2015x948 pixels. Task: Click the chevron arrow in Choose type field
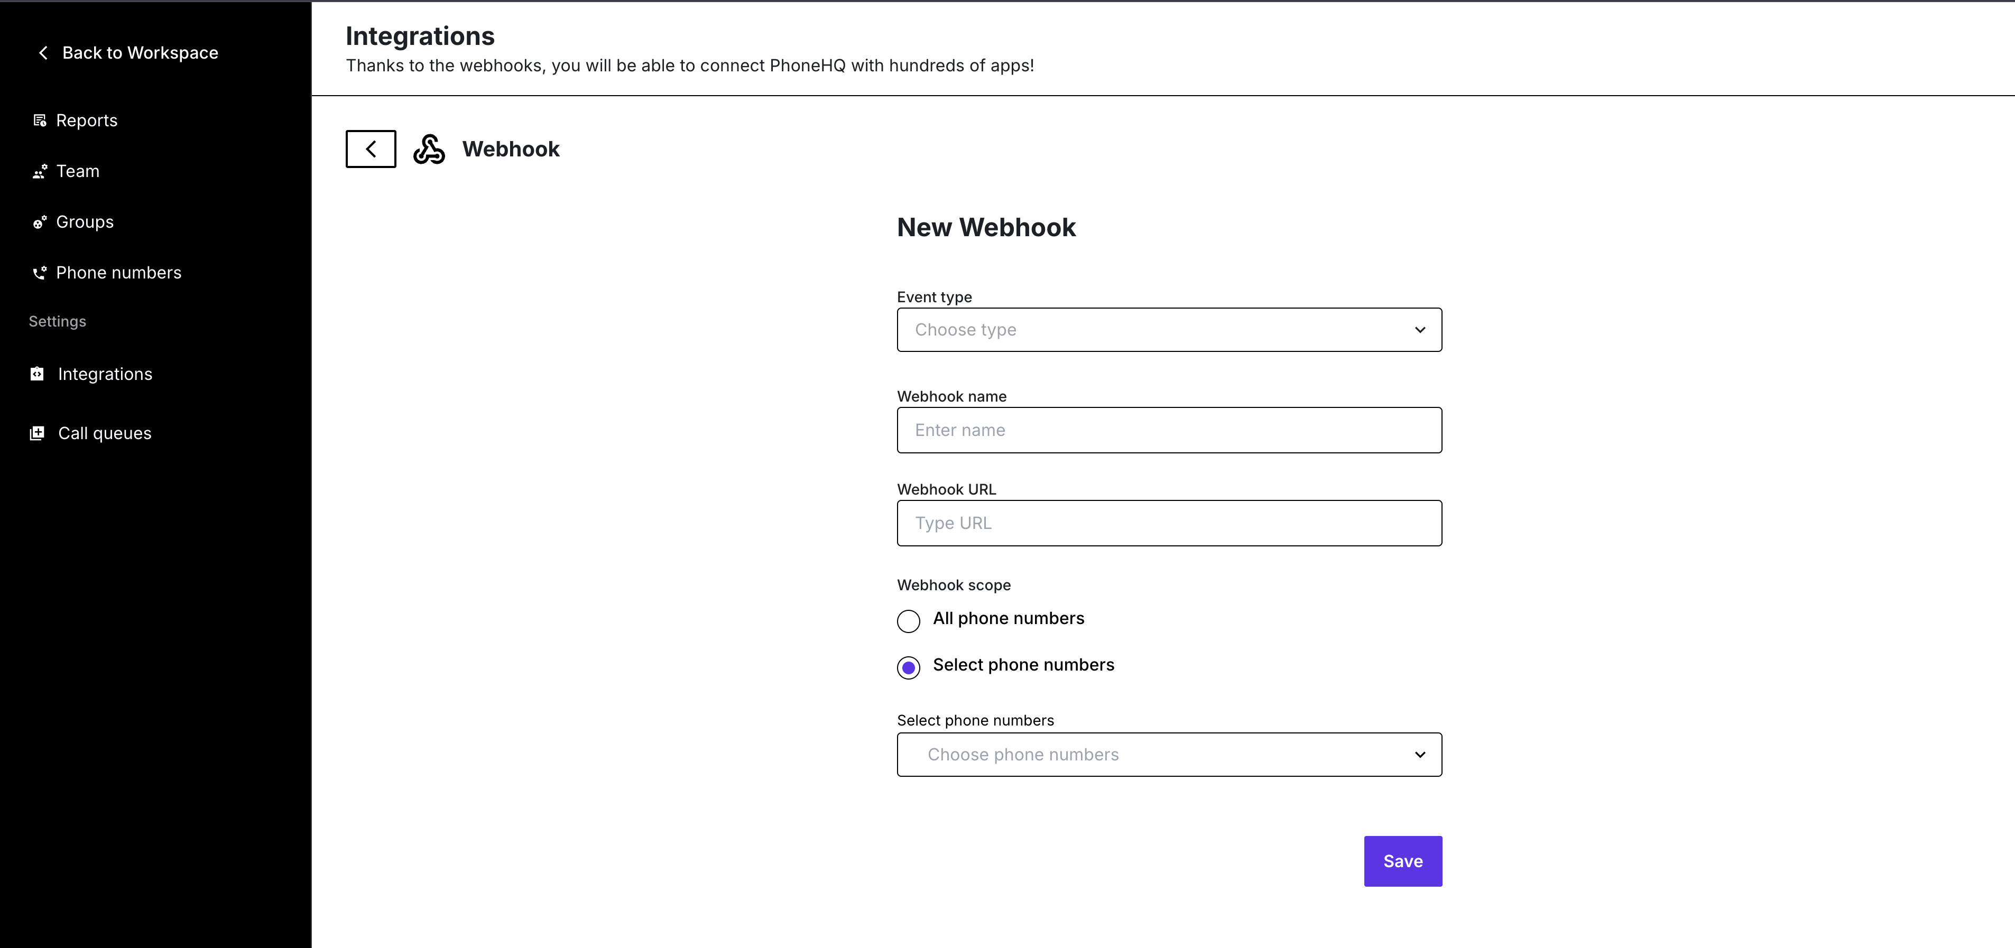pyautogui.click(x=1420, y=329)
